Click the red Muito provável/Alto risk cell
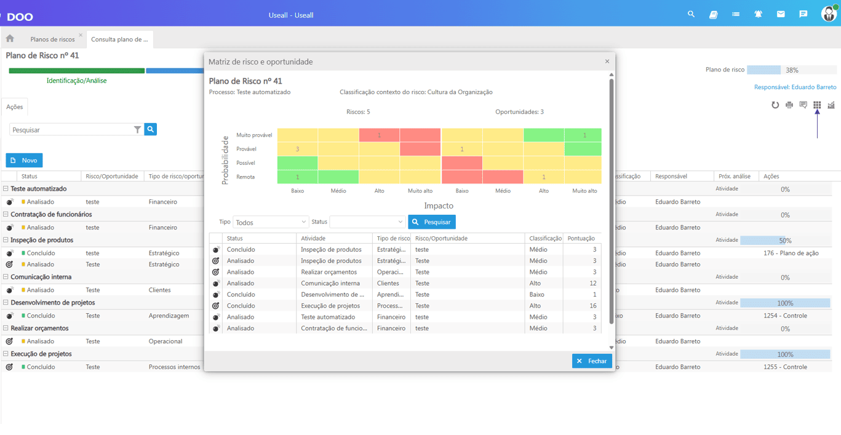Screen dimensions: 841x435 click(380, 135)
